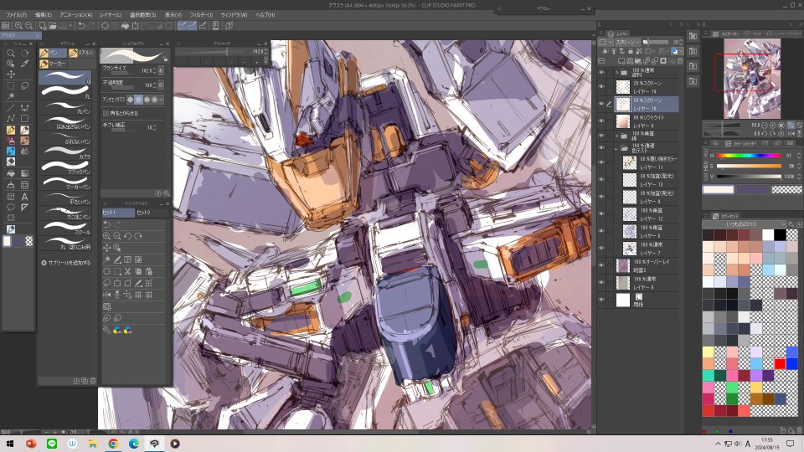Open save dropdown arrow in command bar
This screenshot has height=452, width=804.
(70, 25)
